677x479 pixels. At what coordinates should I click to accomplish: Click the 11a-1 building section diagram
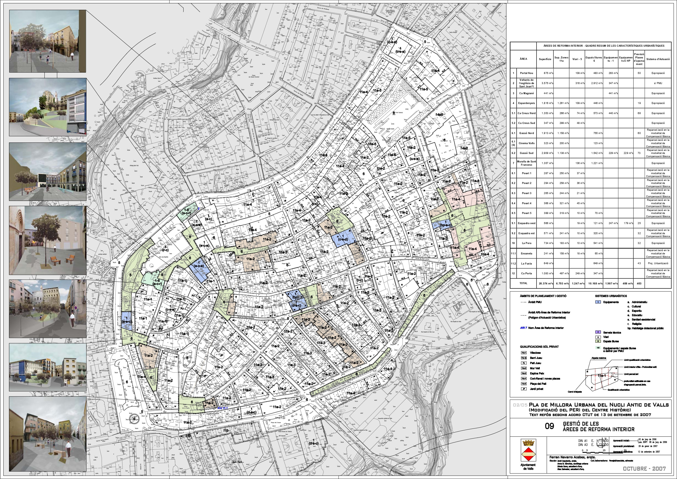tap(601, 376)
